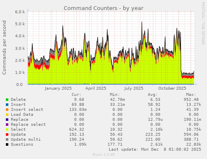This screenshot has width=207, height=159.
Task: Click Insert select max value 41.39
Action: (192, 110)
